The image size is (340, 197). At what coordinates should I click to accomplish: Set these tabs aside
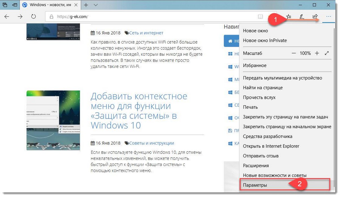[x=14, y=5]
